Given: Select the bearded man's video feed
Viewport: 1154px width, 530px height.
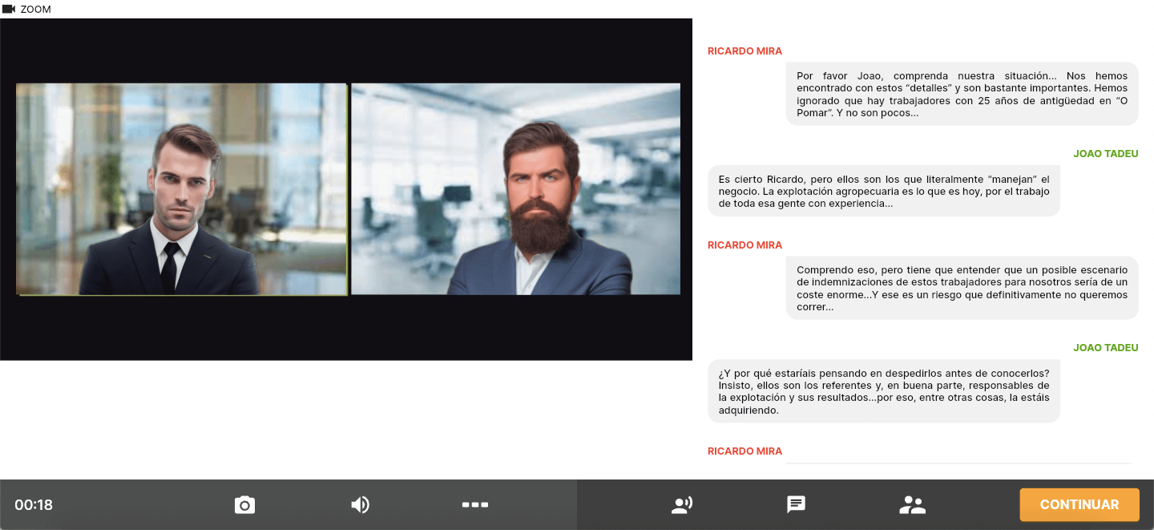Looking at the screenshot, I should click(515, 189).
